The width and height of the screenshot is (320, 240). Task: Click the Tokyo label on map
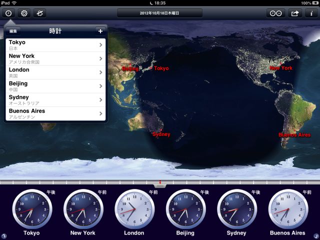161,68
